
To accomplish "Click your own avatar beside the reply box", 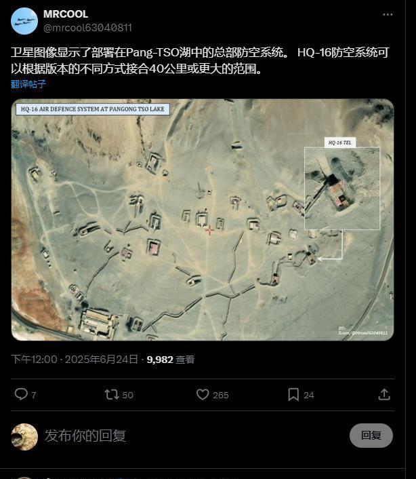I will point(24,437).
